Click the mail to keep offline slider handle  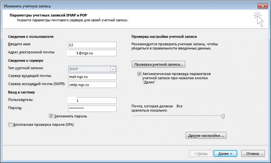point(223,116)
